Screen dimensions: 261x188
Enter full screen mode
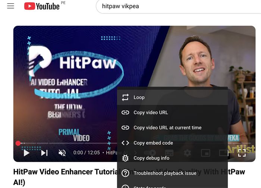[242, 153]
